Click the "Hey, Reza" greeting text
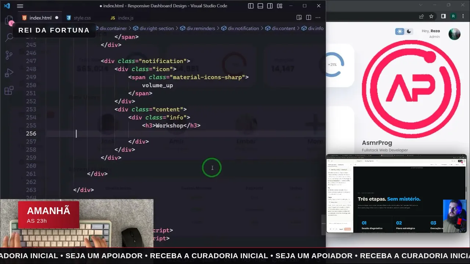This screenshot has height=264, width=470. click(431, 31)
